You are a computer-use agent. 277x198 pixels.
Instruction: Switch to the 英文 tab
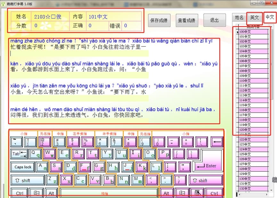(255, 18)
